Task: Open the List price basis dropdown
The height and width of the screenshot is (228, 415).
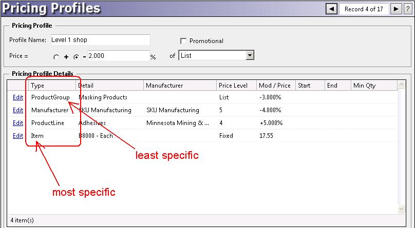Action: point(250,55)
